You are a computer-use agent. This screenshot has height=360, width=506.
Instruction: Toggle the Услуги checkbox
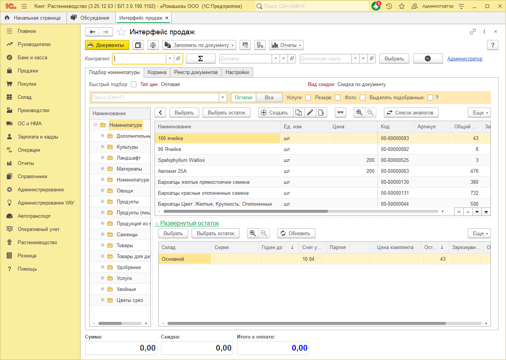pyautogui.click(x=308, y=98)
